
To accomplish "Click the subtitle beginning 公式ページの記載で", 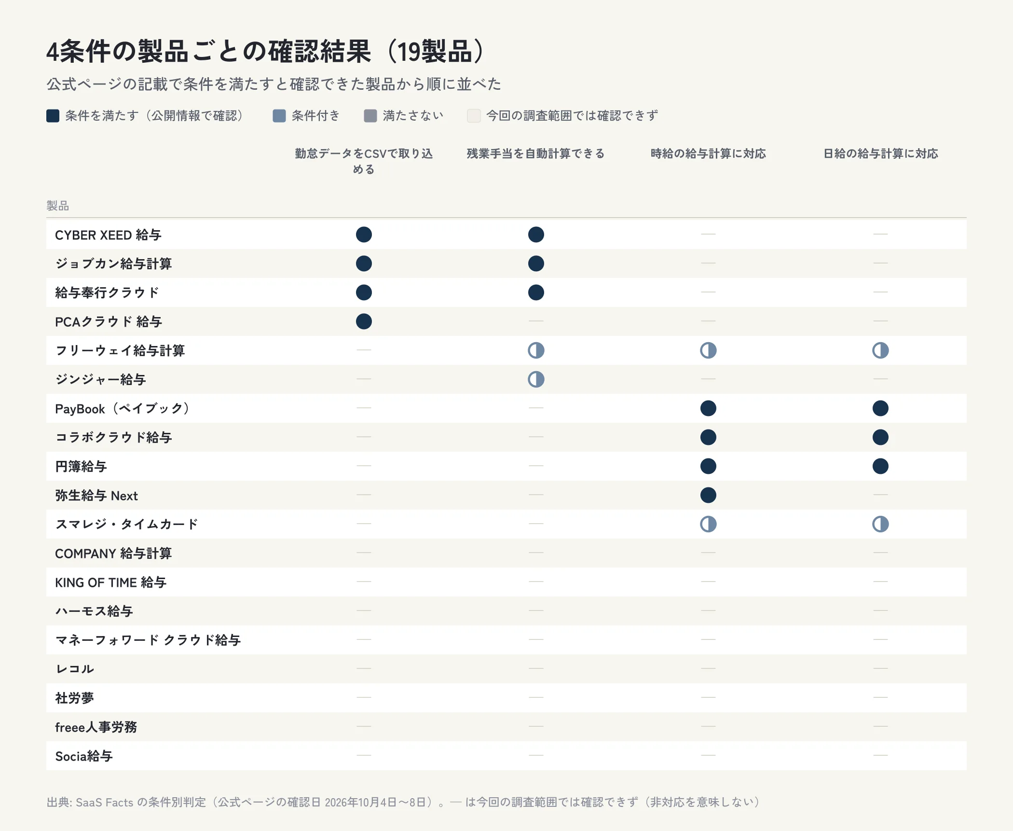I will pos(274,84).
